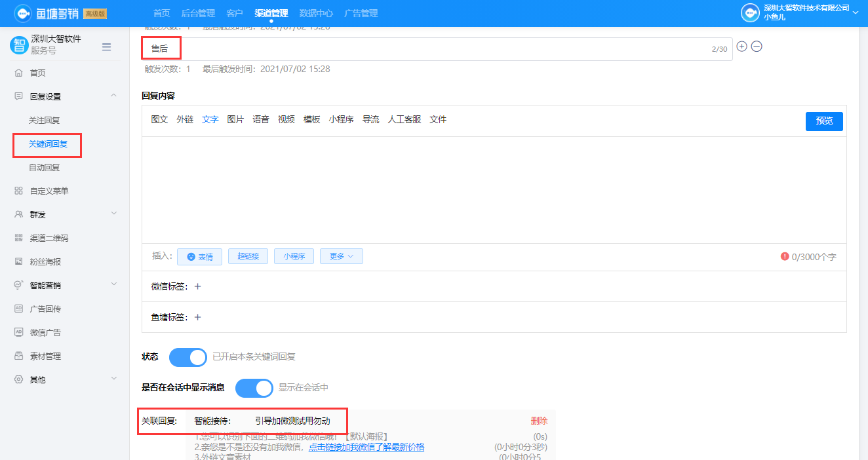Open 后台管理 in the top navigation

click(x=198, y=13)
